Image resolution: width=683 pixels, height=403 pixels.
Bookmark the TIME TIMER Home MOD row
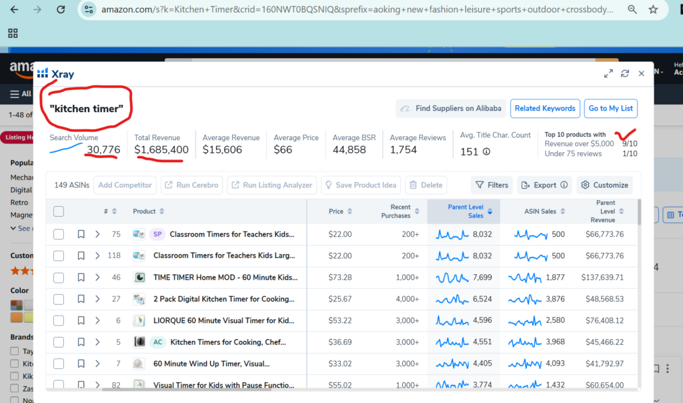coord(81,278)
